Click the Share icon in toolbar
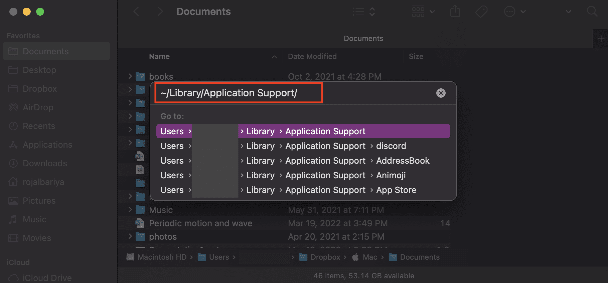This screenshot has width=608, height=283. point(455,12)
